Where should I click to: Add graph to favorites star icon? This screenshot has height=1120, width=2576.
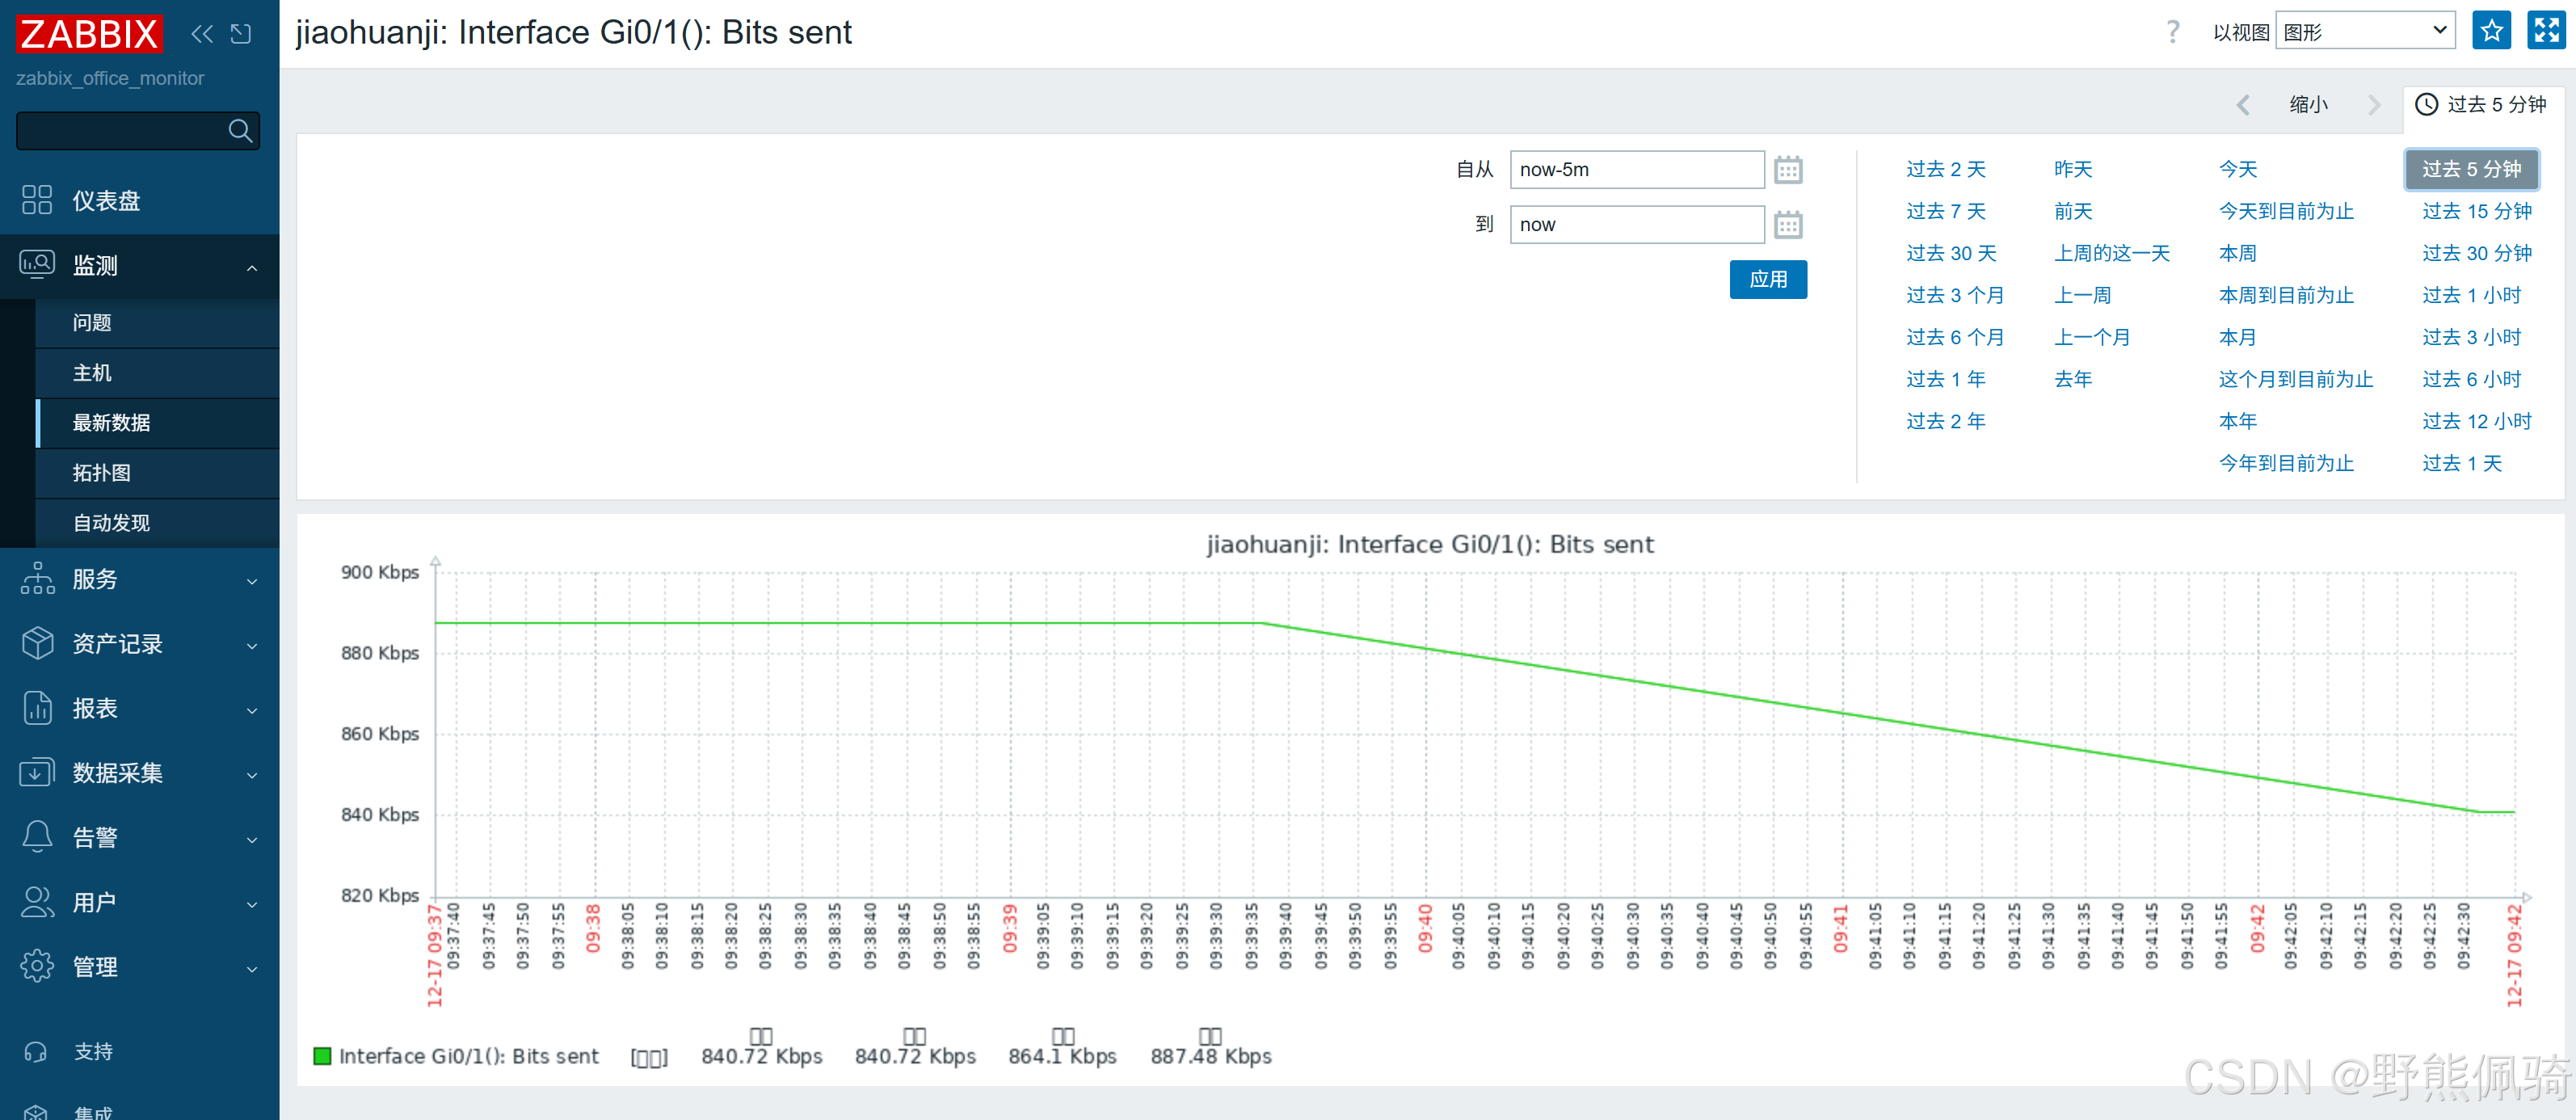pos(2491,31)
